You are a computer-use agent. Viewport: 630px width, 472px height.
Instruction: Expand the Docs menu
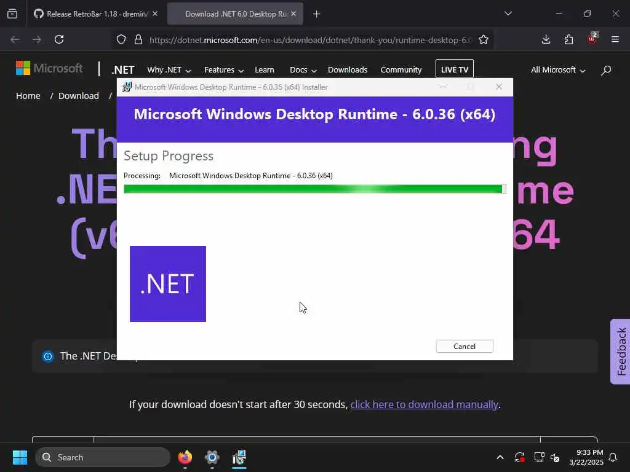pos(303,70)
